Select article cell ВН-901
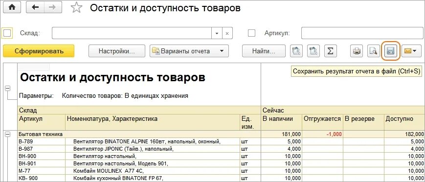 click(42, 163)
